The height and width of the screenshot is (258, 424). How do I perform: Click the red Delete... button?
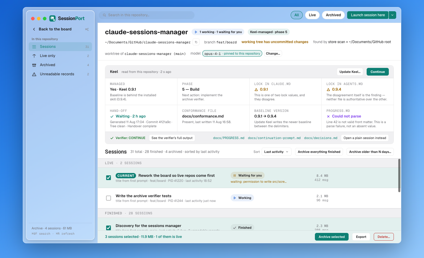[383, 237]
